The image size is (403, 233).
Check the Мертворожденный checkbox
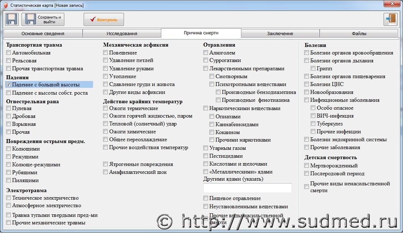307,166
